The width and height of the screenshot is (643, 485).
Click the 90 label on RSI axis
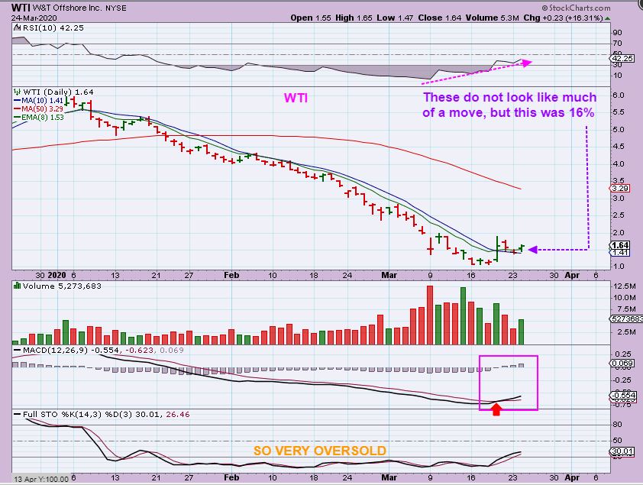point(617,32)
